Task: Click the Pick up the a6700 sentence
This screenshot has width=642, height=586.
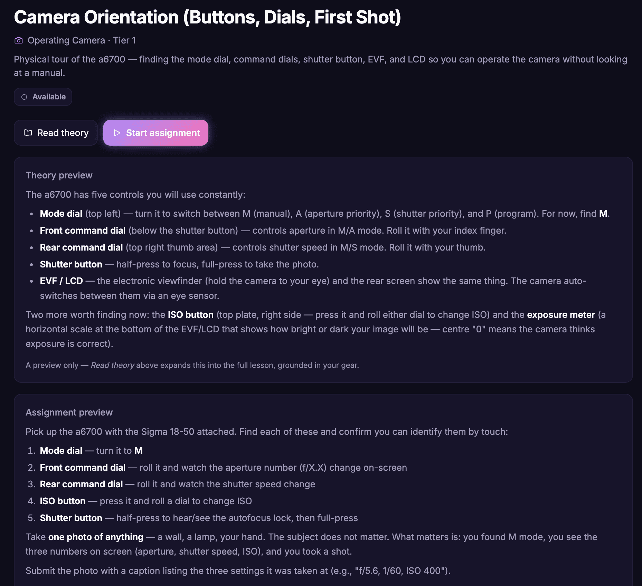Action: [267, 432]
